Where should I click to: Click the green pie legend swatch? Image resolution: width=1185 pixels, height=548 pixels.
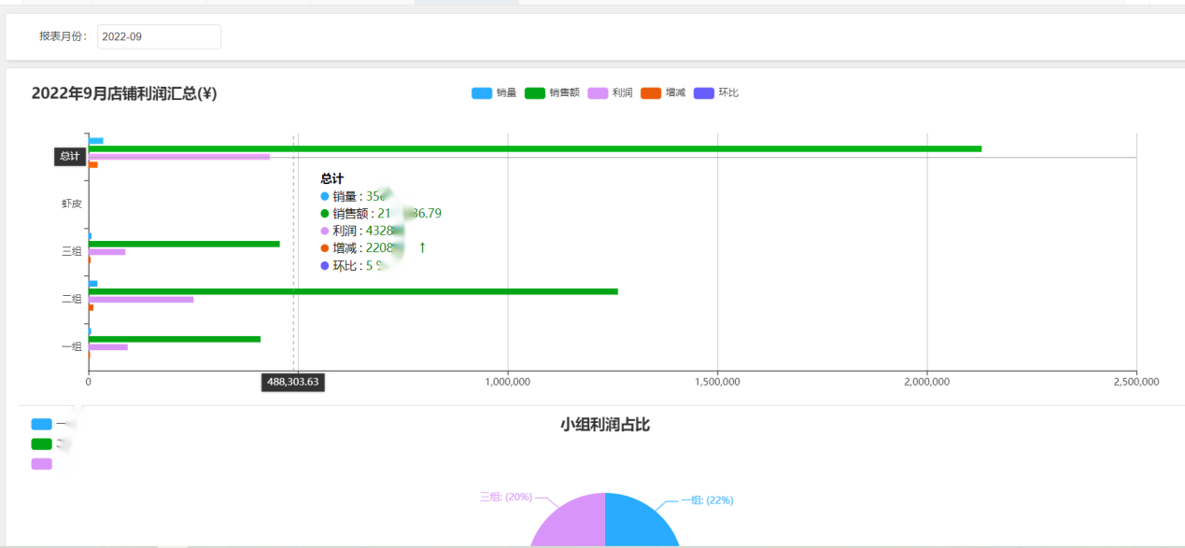coord(41,444)
